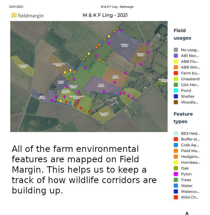The height and width of the screenshot is (215, 210).
Task: Click the BE3 Hedge legend icon
Action: 176,133
